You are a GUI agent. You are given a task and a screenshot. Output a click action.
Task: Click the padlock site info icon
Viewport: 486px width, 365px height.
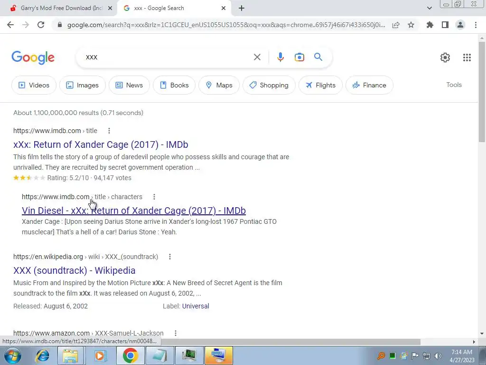60,25
